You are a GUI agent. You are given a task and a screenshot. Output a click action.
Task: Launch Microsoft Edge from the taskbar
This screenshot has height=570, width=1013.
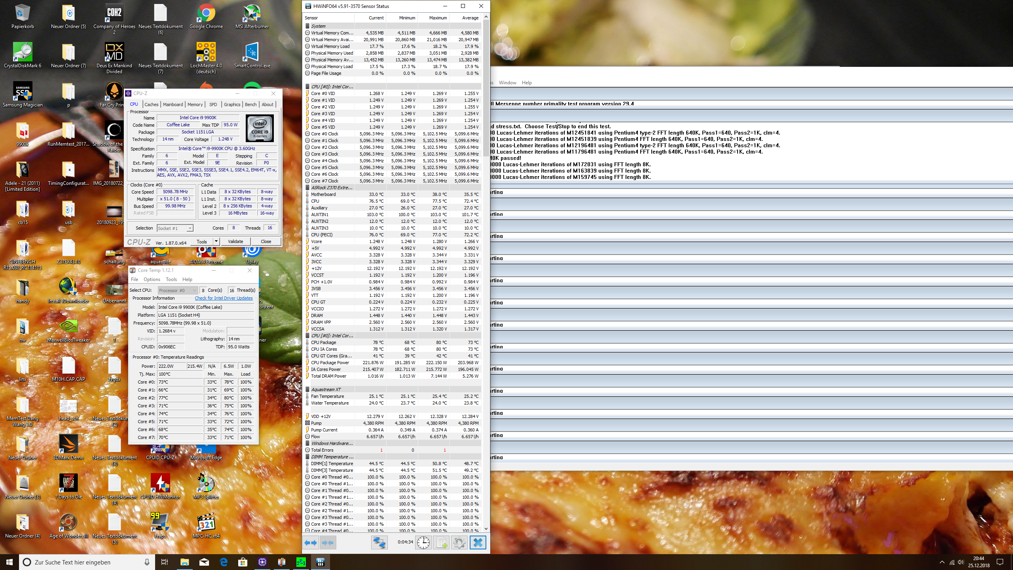[x=223, y=562]
